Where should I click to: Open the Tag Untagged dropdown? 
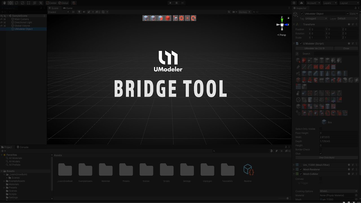click(316, 19)
